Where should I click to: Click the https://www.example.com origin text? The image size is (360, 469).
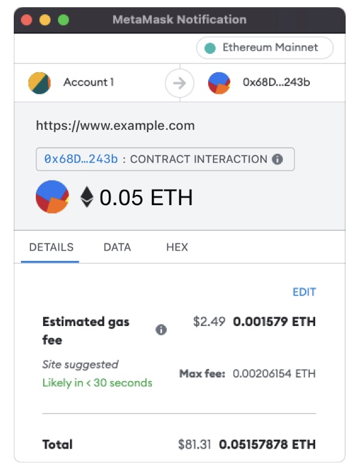(x=115, y=126)
